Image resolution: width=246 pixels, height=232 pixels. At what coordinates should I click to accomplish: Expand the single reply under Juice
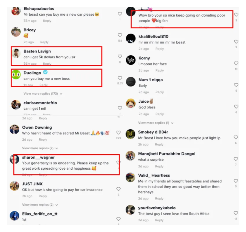[x=156, y=123]
